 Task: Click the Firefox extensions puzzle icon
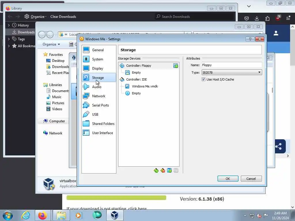tap(267, 18)
